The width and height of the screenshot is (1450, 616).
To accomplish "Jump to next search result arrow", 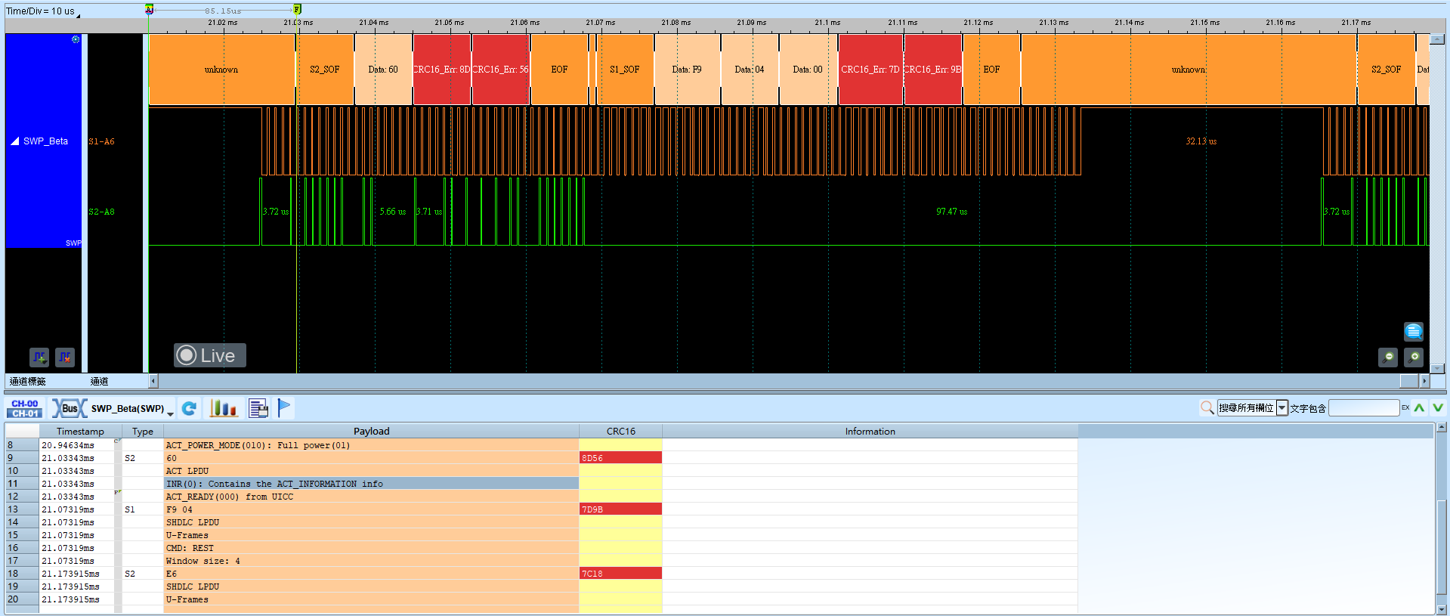I will (1438, 408).
